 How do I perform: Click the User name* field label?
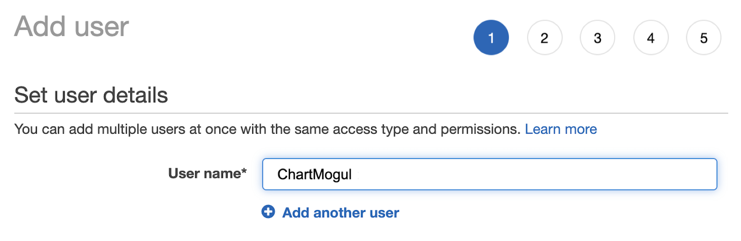[207, 173]
